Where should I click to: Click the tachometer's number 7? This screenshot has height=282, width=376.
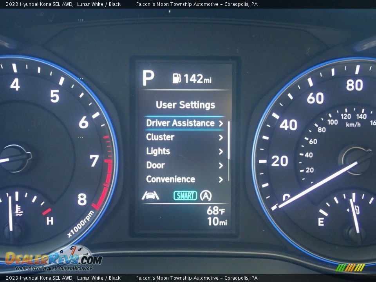pos(94,161)
